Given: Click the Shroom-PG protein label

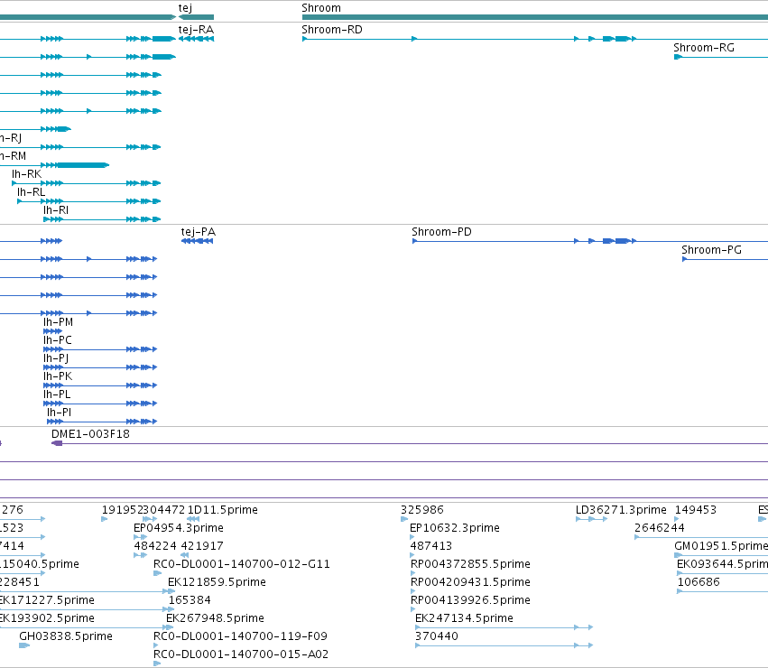Looking at the screenshot, I should coord(712,250).
